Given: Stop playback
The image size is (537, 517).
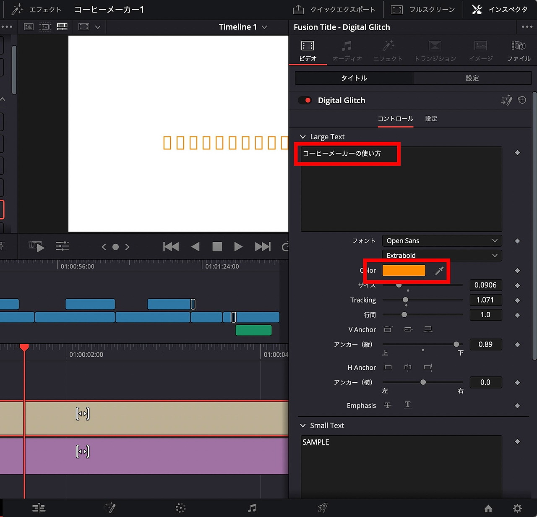Looking at the screenshot, I should click(217, 247).
